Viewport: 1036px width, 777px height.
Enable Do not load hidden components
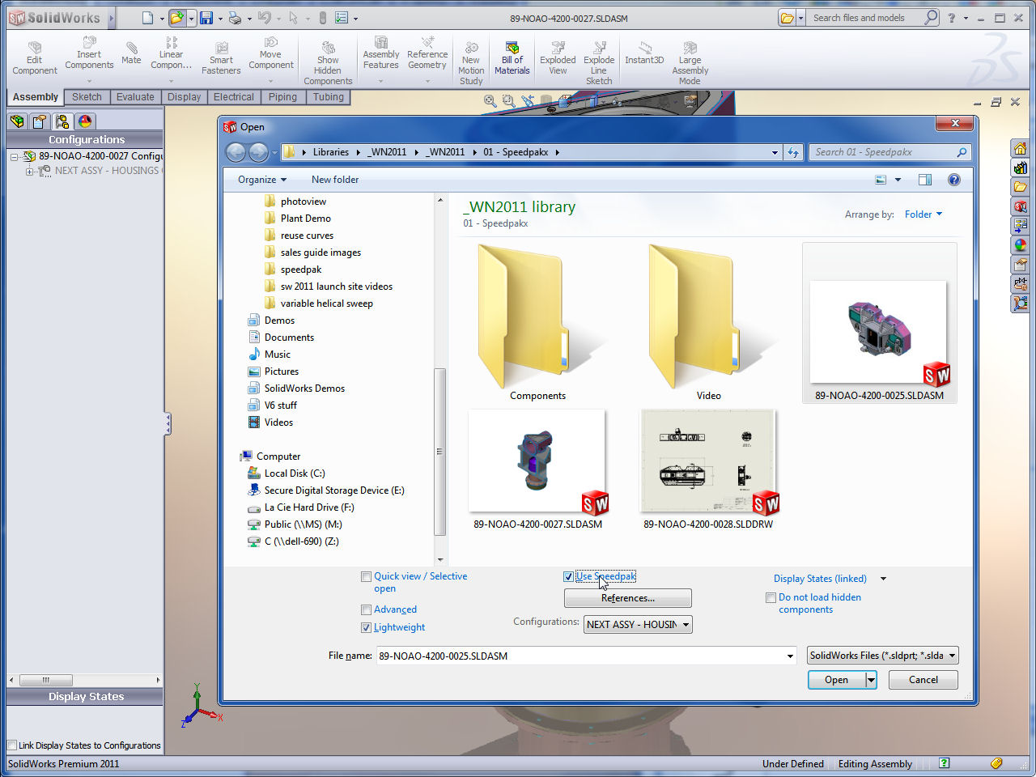coord(771,598)
